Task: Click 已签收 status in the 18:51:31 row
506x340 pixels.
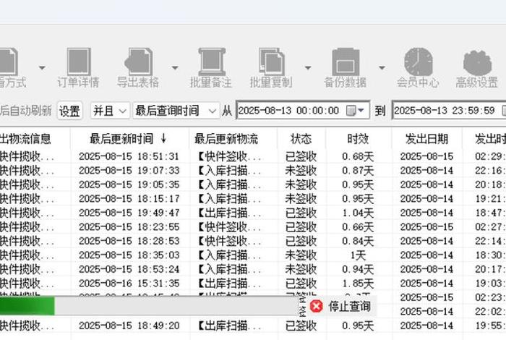Action: (x=301, y=156)
